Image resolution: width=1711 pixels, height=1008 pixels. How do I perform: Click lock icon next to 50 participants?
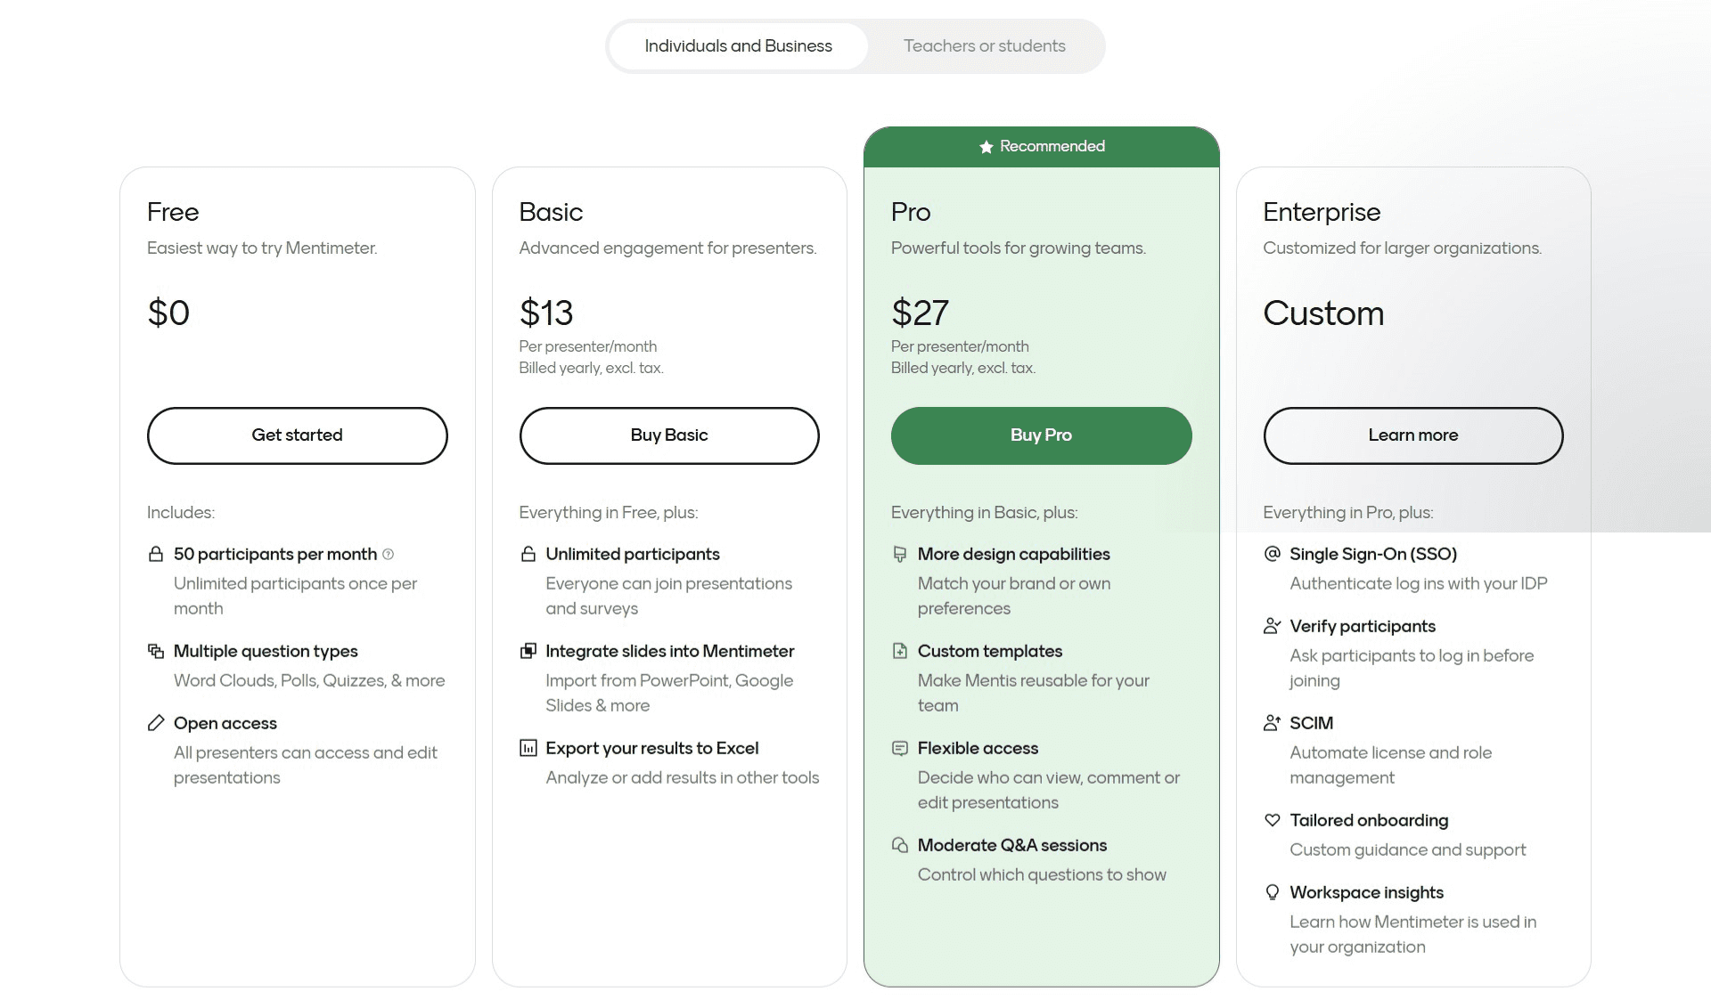coord(156,554)
